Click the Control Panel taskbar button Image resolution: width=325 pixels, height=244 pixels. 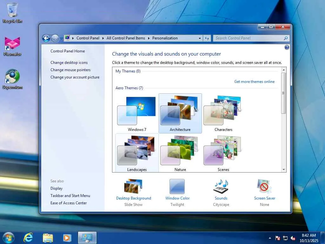click(87, 238)
